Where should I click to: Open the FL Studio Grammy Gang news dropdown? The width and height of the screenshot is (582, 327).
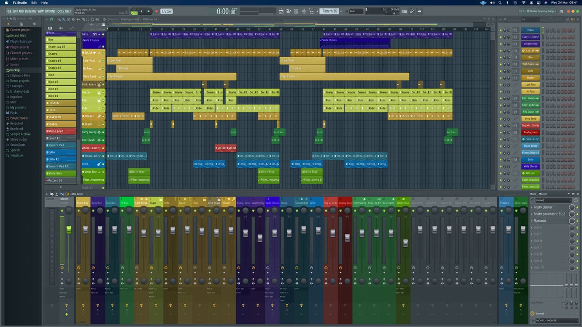coord(537,11)
